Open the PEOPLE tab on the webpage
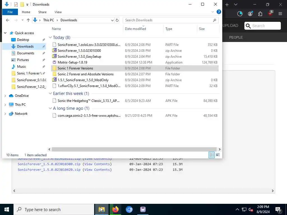 (236, 37)
